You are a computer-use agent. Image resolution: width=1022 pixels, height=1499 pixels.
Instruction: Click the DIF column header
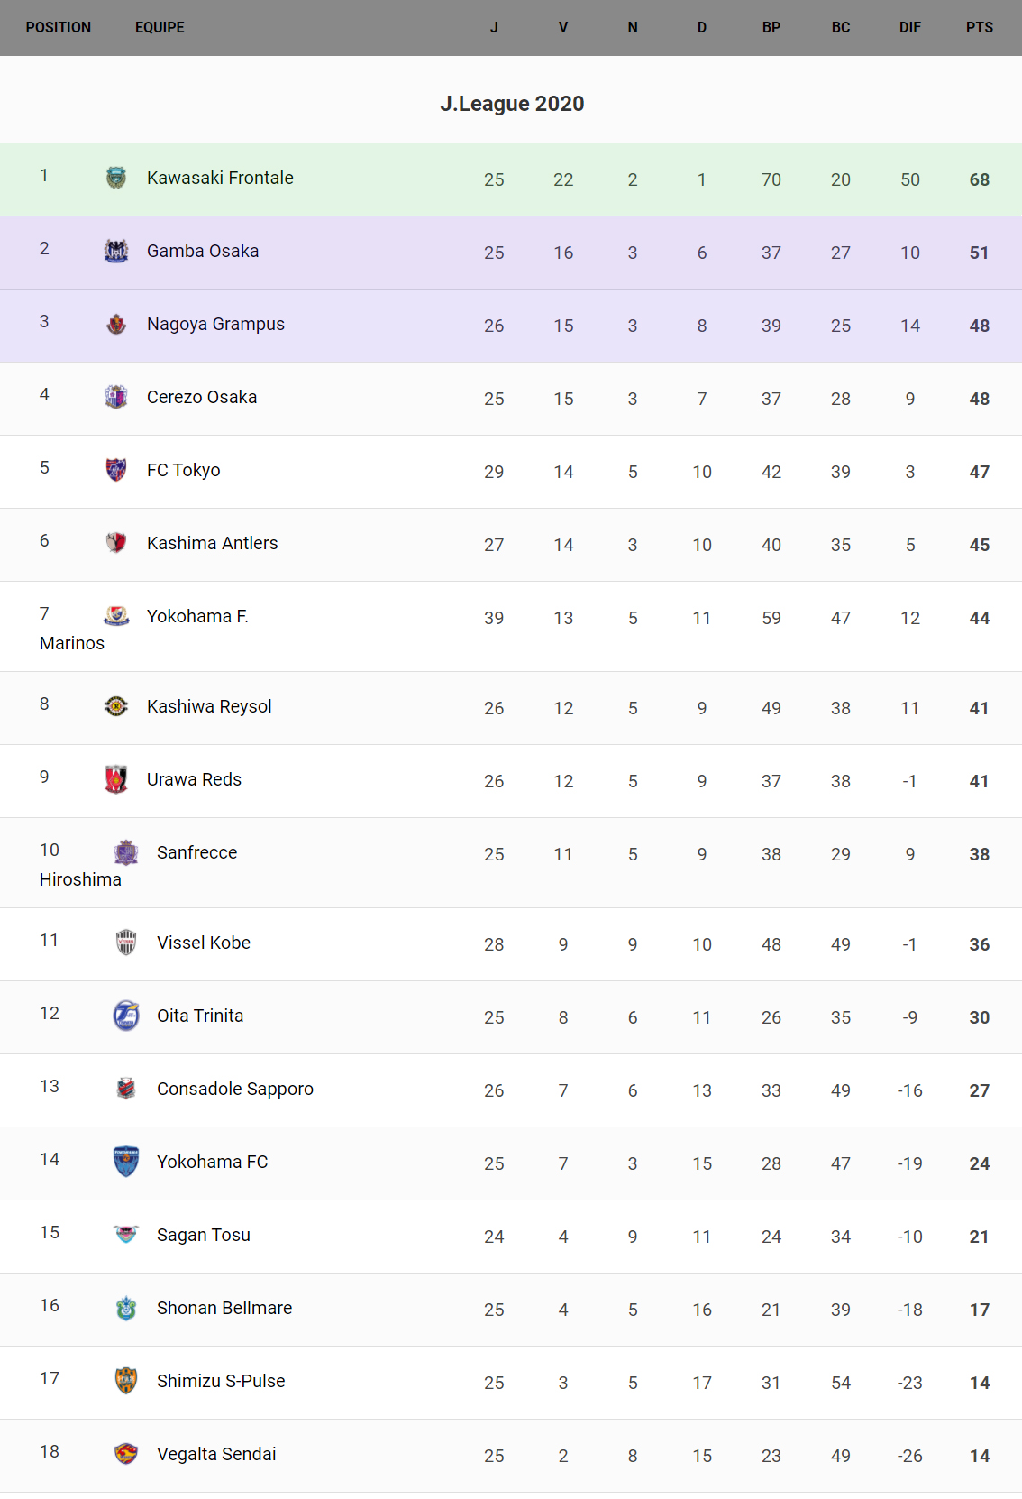pos(909,28)
